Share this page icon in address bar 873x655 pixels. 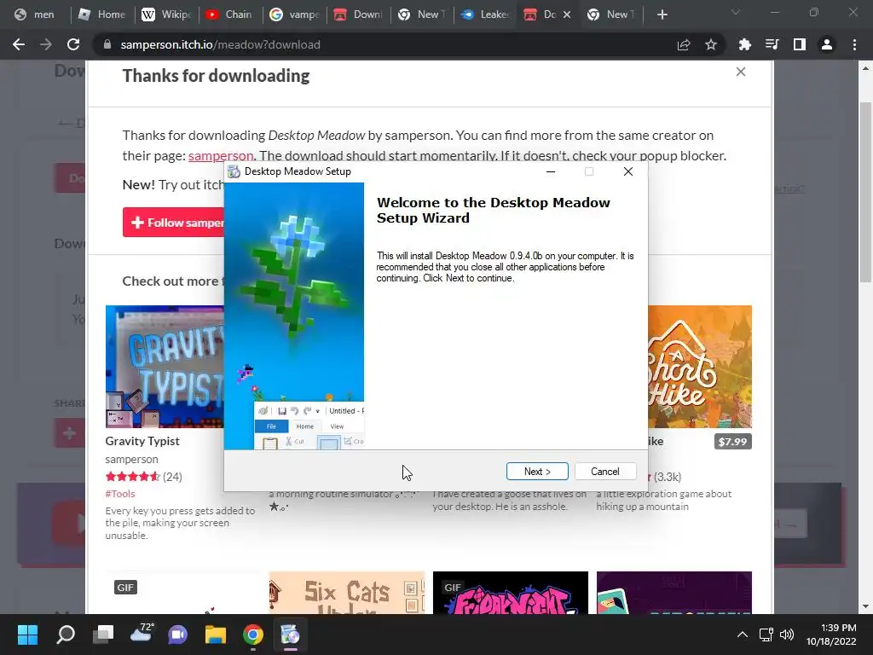coord(684,44)
